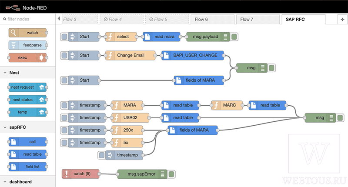Image resolution: width=348 pixels, height=187 pixels.
Task: Click the list icon on msg.payload debug node
Action: pyautogui.click(x=225, y=37)
